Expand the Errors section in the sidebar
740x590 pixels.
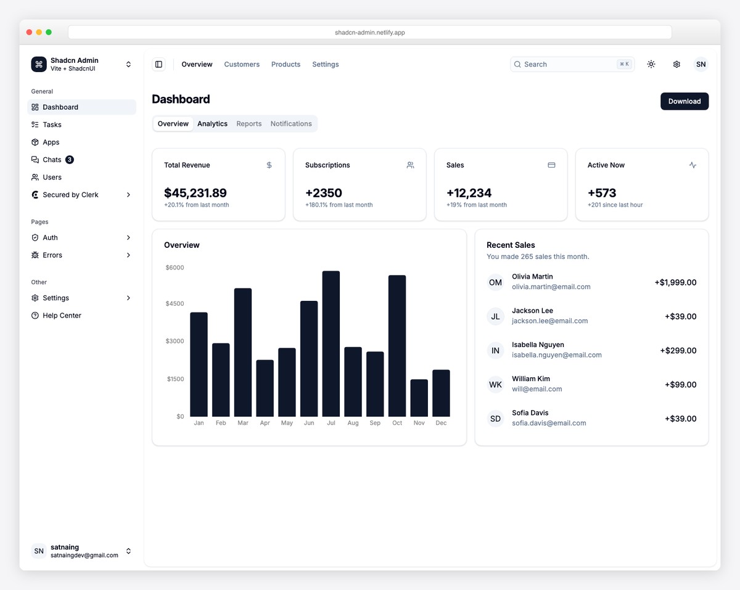128,255
